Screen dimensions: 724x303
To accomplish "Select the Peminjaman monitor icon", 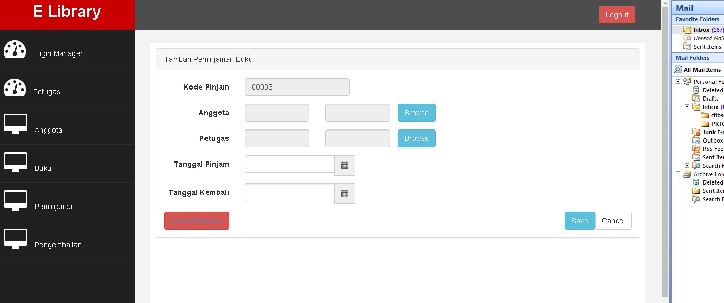I will (x=16, y=201).
